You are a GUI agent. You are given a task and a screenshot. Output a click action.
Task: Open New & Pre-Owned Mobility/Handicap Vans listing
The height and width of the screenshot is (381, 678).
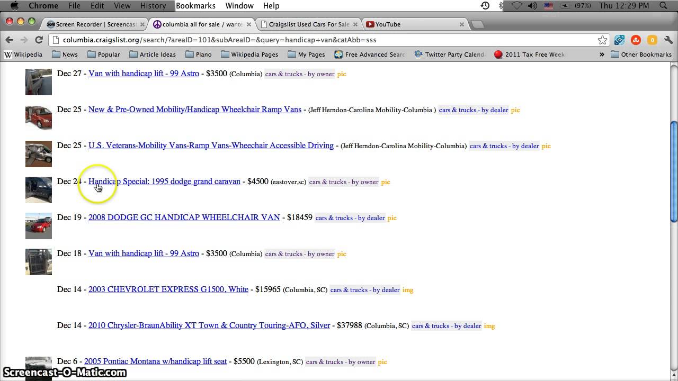pyautogui.click(x=194, y=110)
